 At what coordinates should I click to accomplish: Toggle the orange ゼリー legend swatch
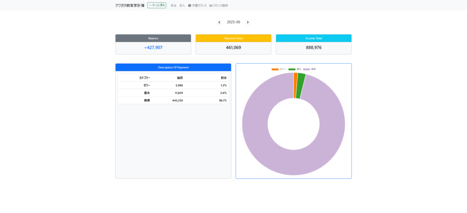275,69
